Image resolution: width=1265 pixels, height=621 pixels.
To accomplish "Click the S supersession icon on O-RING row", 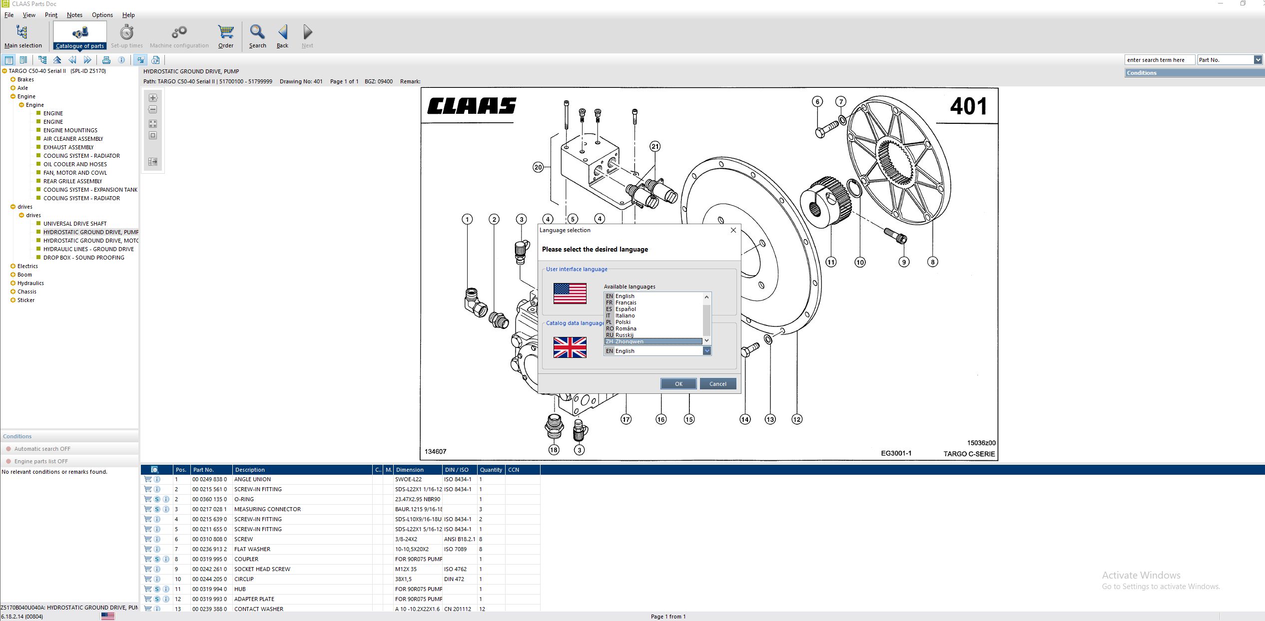I will [157, 499].
